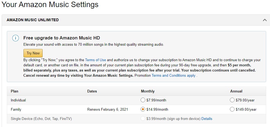Open the Terms and Conditions apply link
This screenshot has width=270, height=127.
[x=173, y=75]
